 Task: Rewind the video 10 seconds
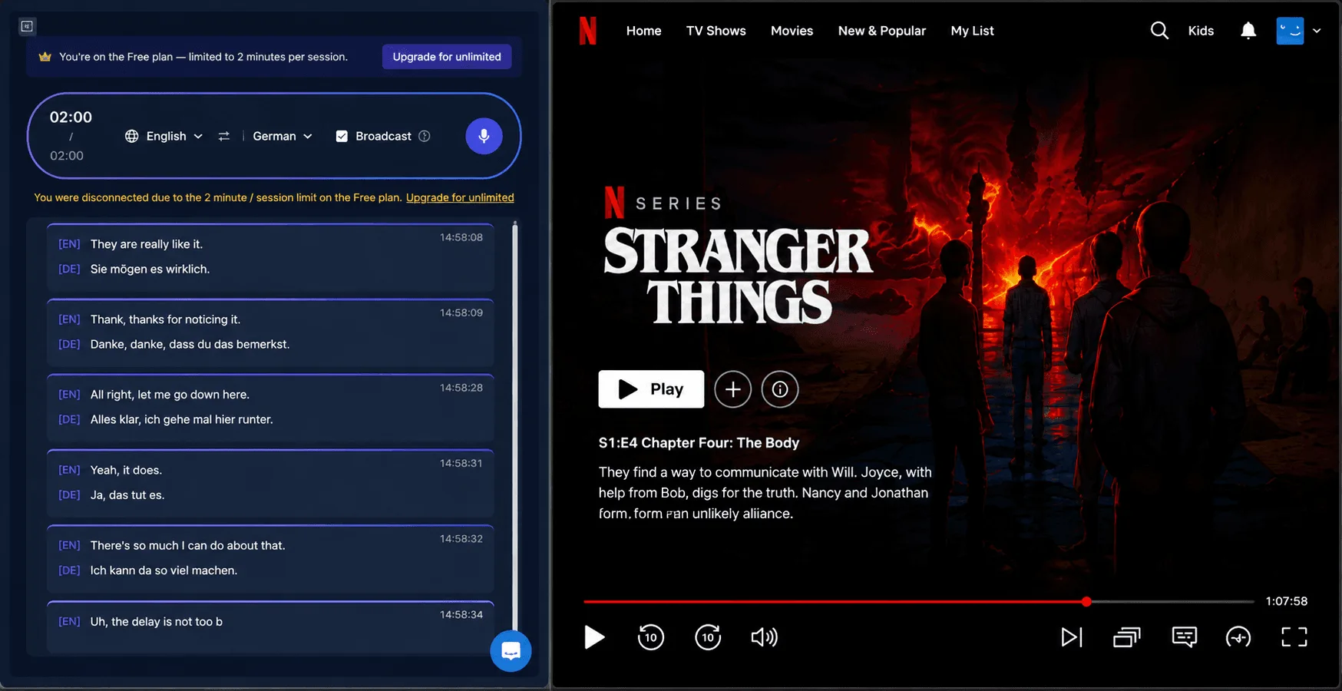[650, 636]
